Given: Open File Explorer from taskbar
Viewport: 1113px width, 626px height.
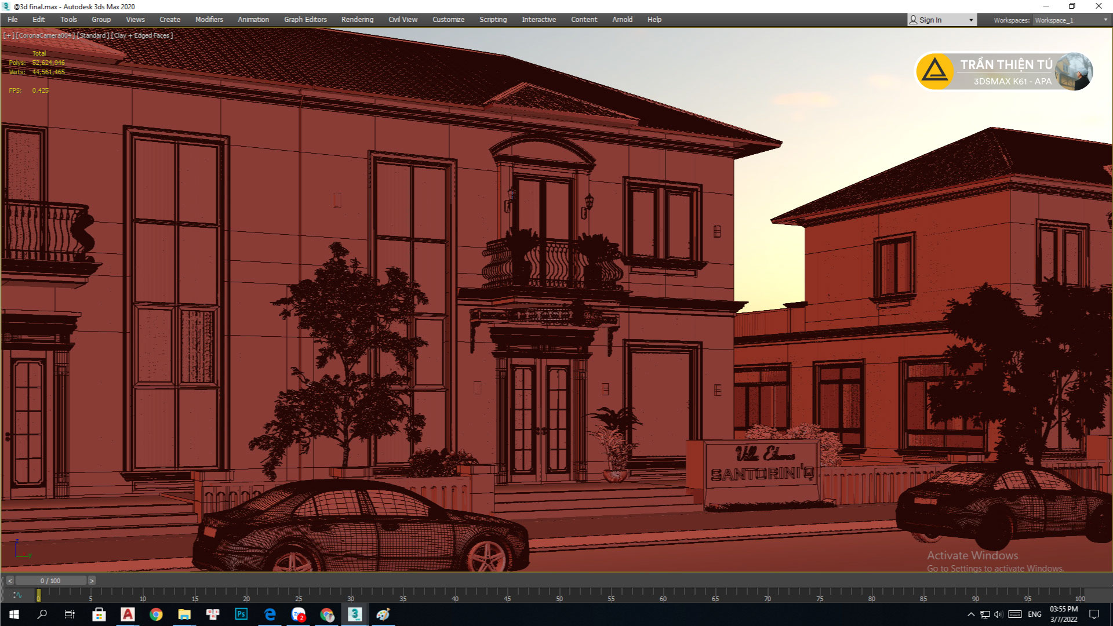Looking at the screenshot, I should [184, 614].
